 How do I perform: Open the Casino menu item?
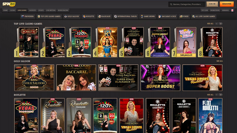click(12, 10)
